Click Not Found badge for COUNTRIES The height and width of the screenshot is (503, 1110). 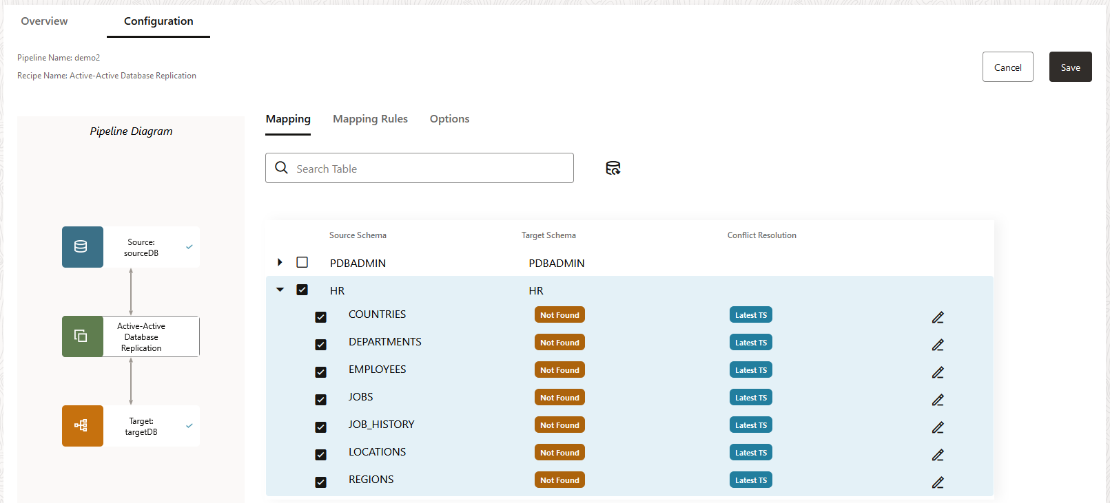(x=559, y=314)
